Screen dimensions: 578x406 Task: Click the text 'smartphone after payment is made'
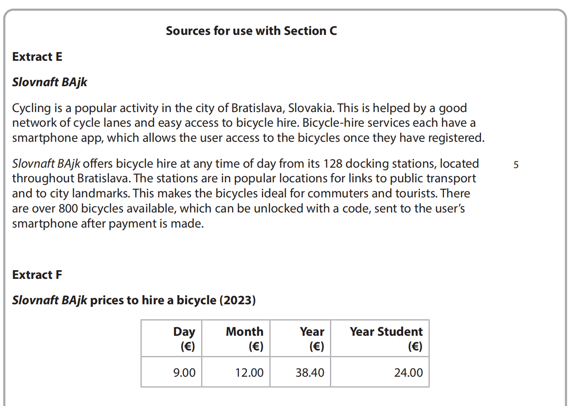click(108, 224)
